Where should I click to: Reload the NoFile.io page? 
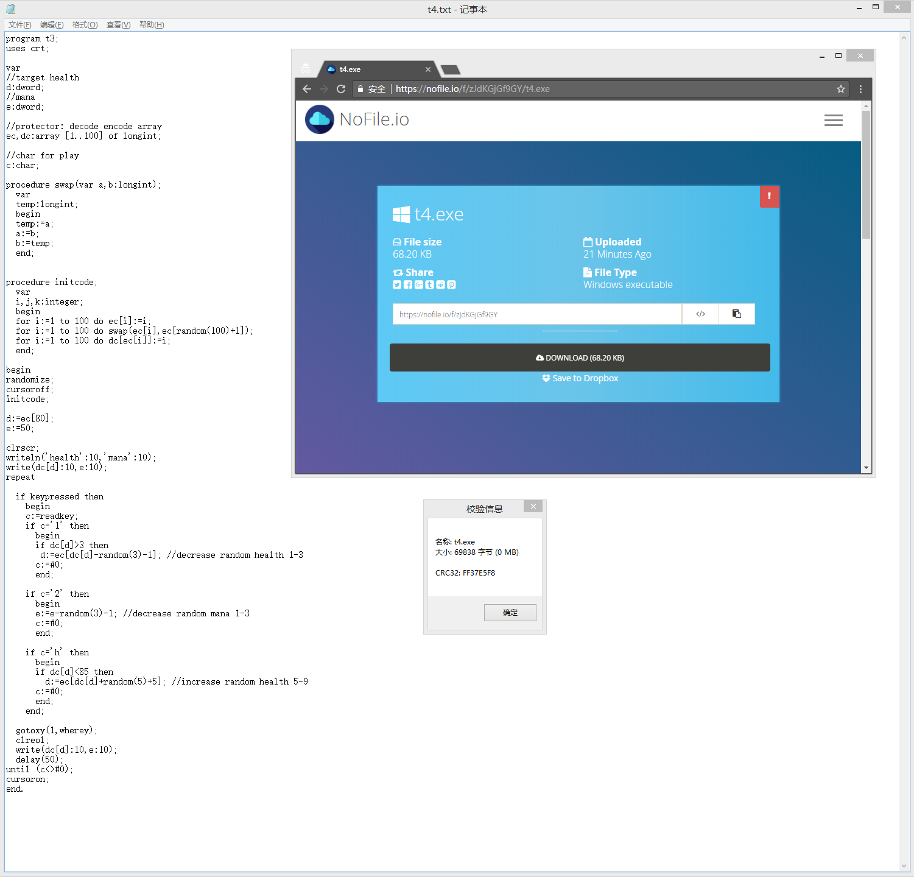pyautogui.click(x=341, y=89)
